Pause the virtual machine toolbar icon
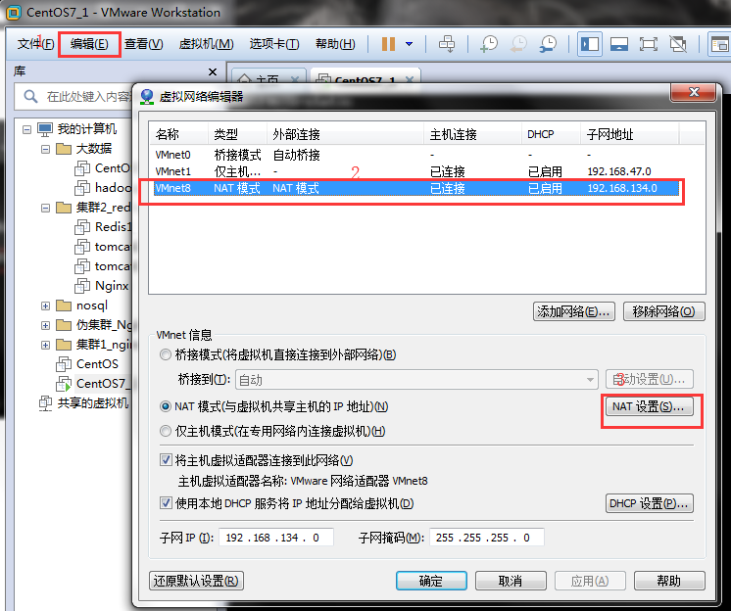 pyautogui.click(x=388, y=44)
